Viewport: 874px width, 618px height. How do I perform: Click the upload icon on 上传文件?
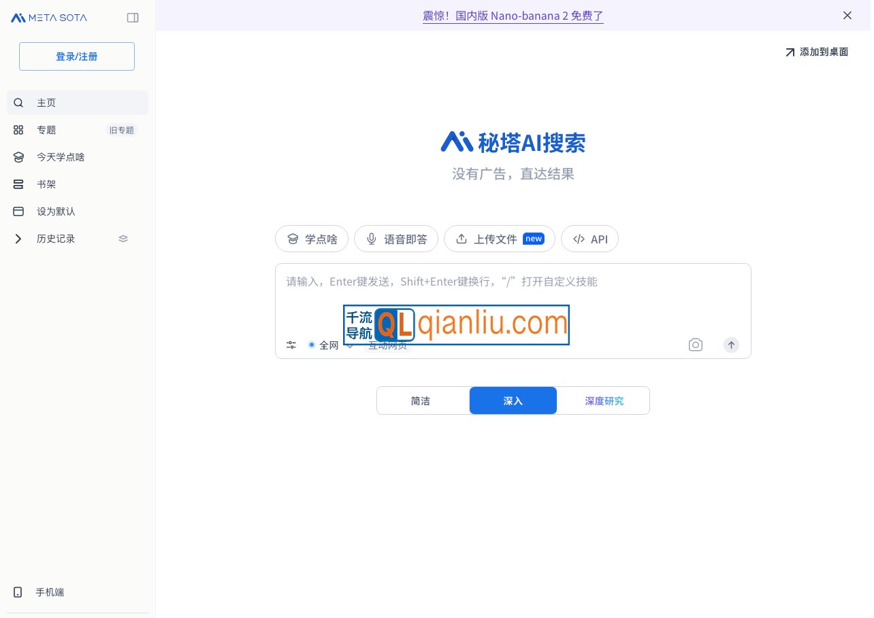pos(462,239)
